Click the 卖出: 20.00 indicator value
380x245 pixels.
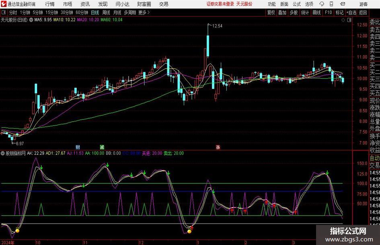(x=174, y=153)
